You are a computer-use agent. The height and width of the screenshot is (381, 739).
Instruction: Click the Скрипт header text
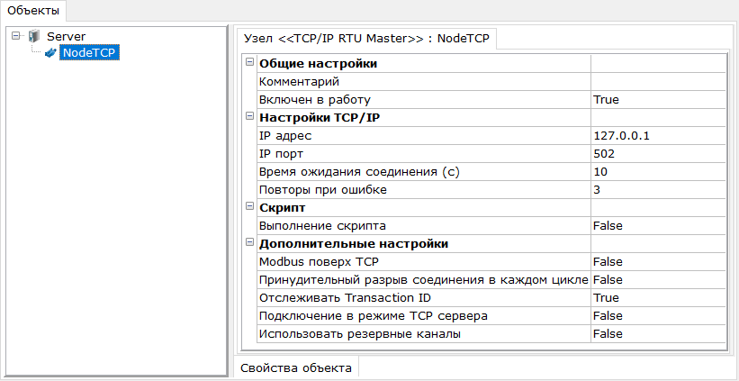(x=283, y=207)
